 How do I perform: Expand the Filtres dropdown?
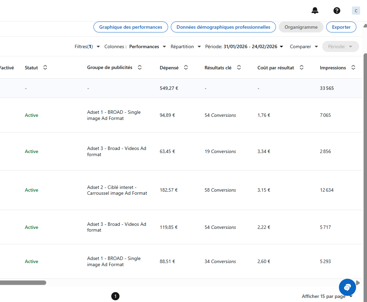(x=87, y=46)
